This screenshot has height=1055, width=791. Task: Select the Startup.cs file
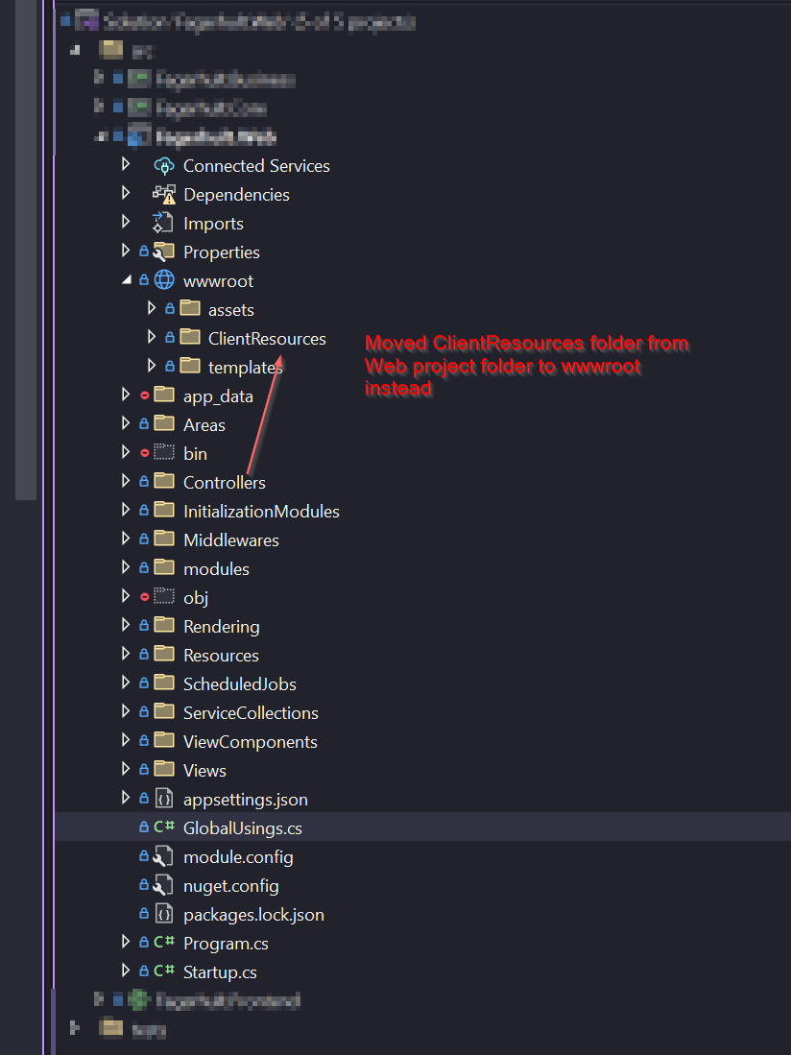(x=222, y=972)
